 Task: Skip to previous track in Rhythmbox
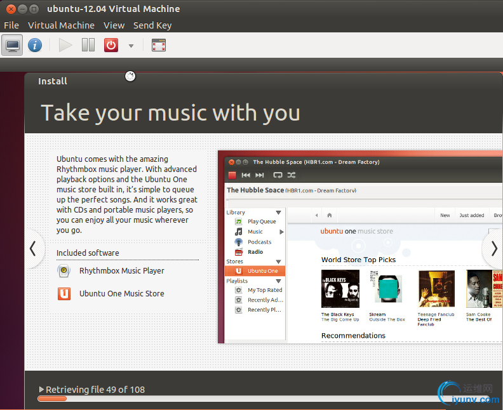point(246,175)
